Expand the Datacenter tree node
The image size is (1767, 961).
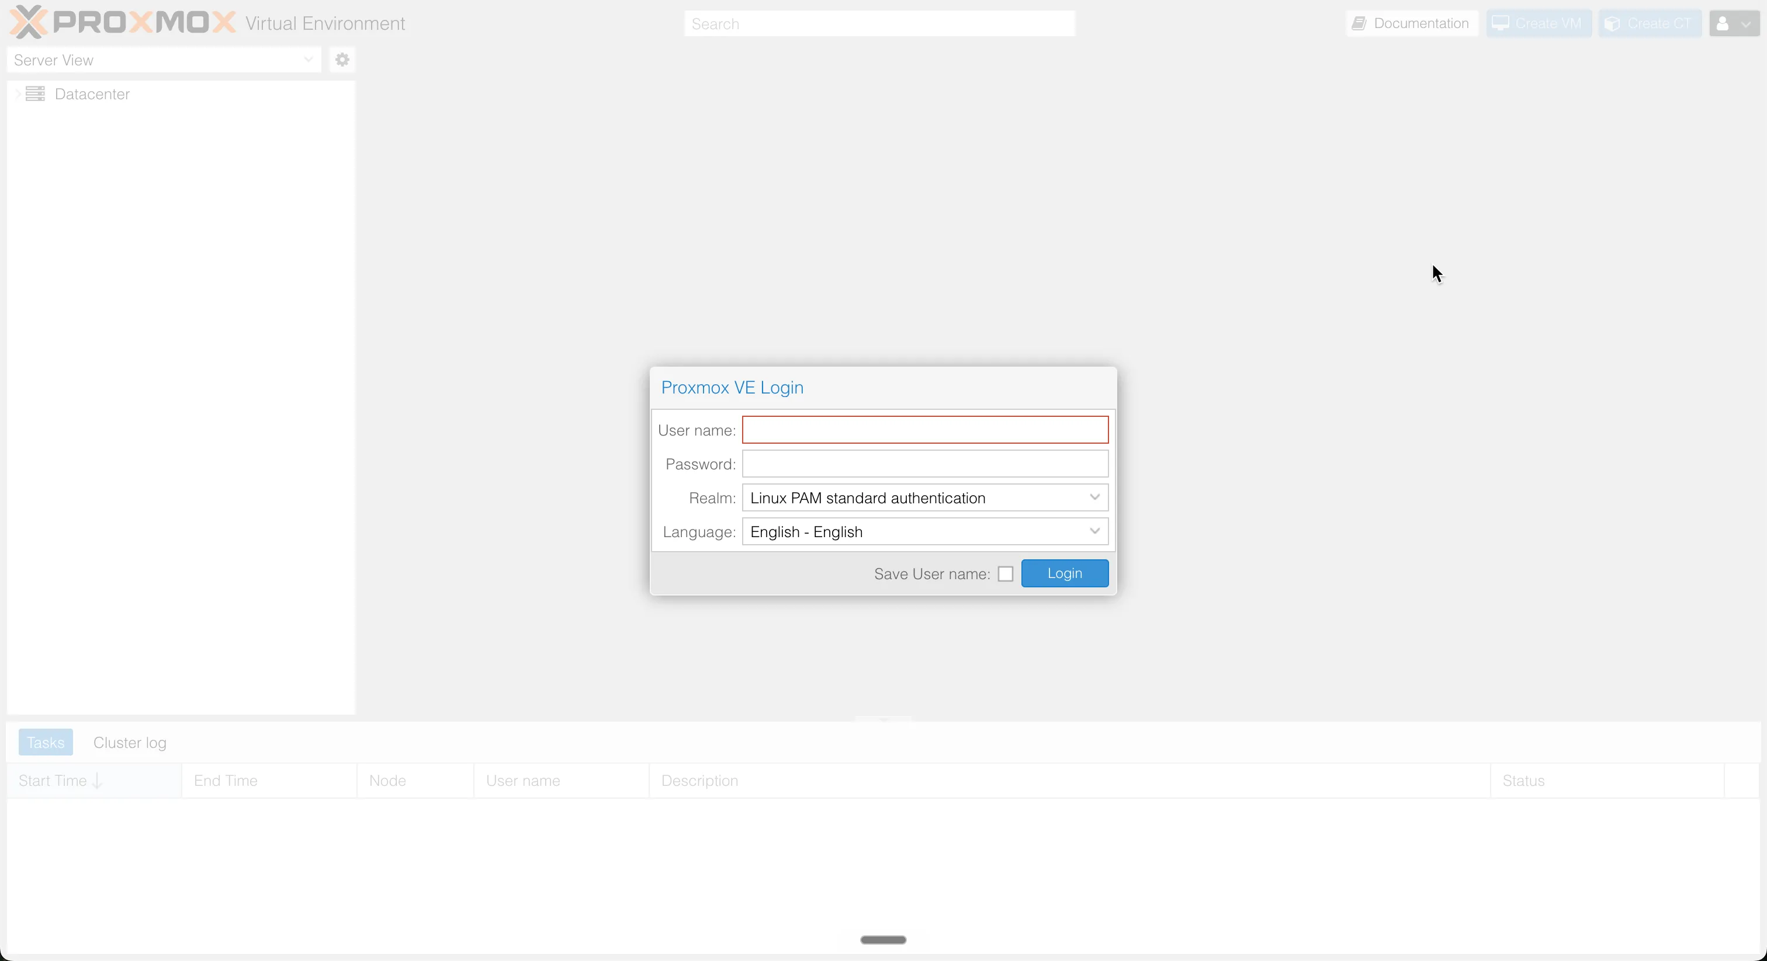(x=18, y=94)
